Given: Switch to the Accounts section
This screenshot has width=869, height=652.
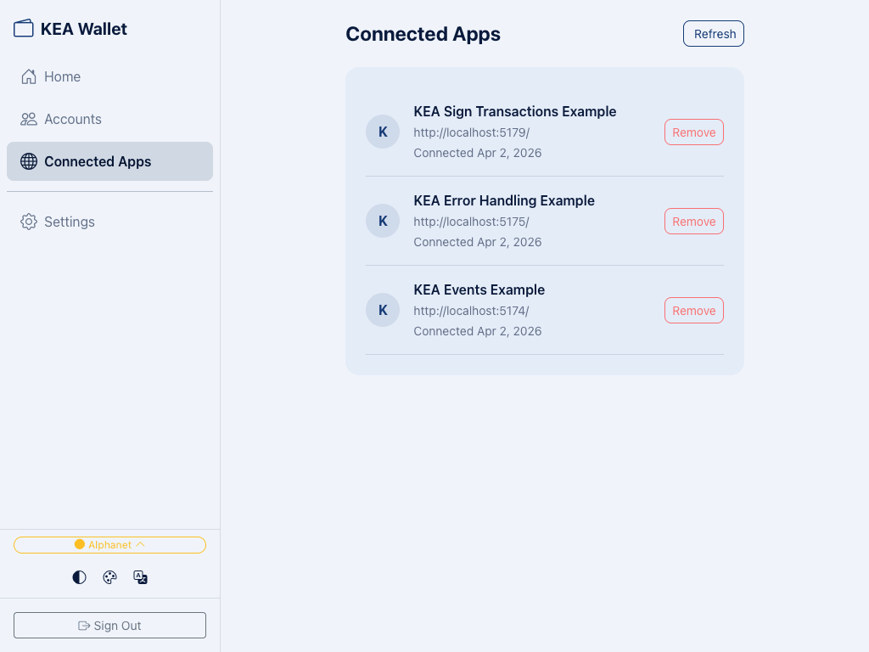Looking at the screenshot, I should tap(73, 119).
